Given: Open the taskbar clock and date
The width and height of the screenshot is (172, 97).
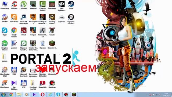Looking at the screenshot, I should click(x=166, y=95).
